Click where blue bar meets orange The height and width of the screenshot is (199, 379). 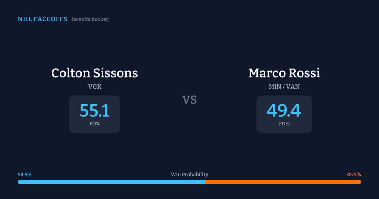[205, 182]
